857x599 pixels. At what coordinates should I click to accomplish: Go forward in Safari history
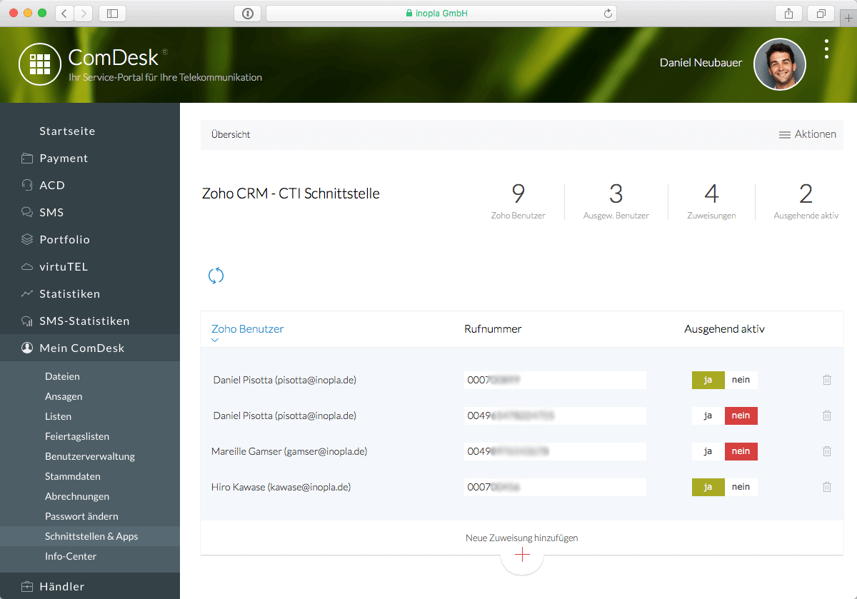[x=84, y=13]
